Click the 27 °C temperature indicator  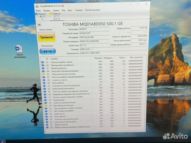click(46, 52)
